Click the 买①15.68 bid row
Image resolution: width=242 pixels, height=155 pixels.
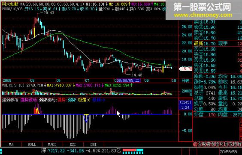click(x=218, y=49)
